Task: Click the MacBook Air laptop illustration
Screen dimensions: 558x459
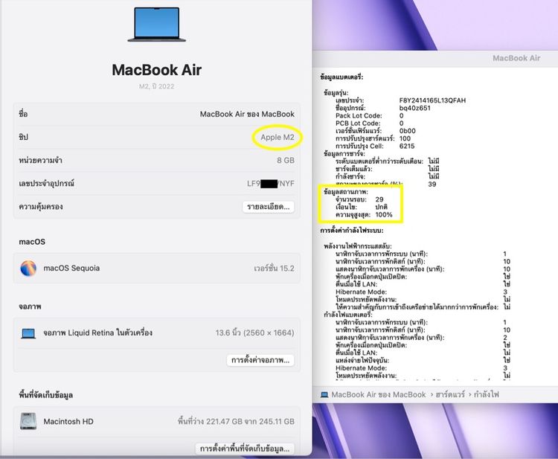Action: point(157,25)
